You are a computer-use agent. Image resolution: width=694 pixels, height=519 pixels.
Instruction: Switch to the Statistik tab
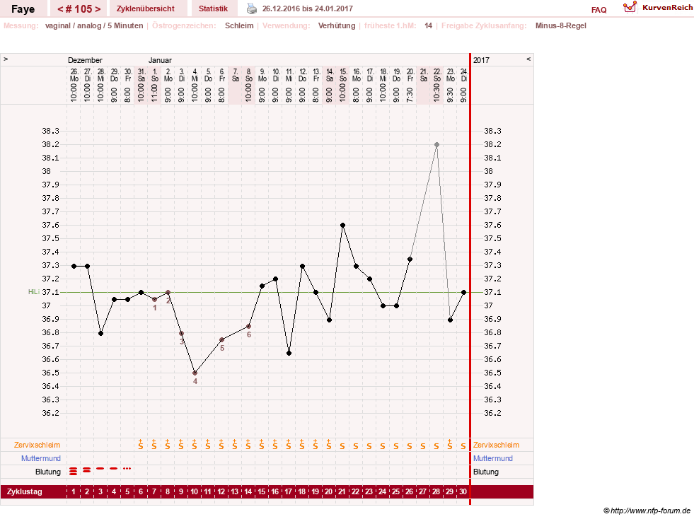tap(214, 8)
